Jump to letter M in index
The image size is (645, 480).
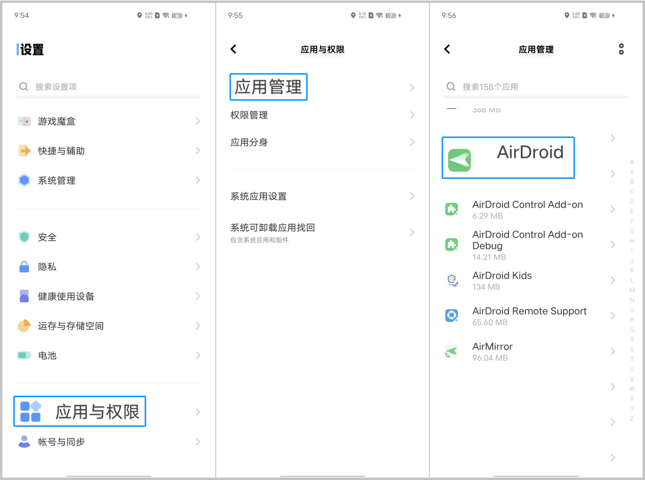click(632, 290)
